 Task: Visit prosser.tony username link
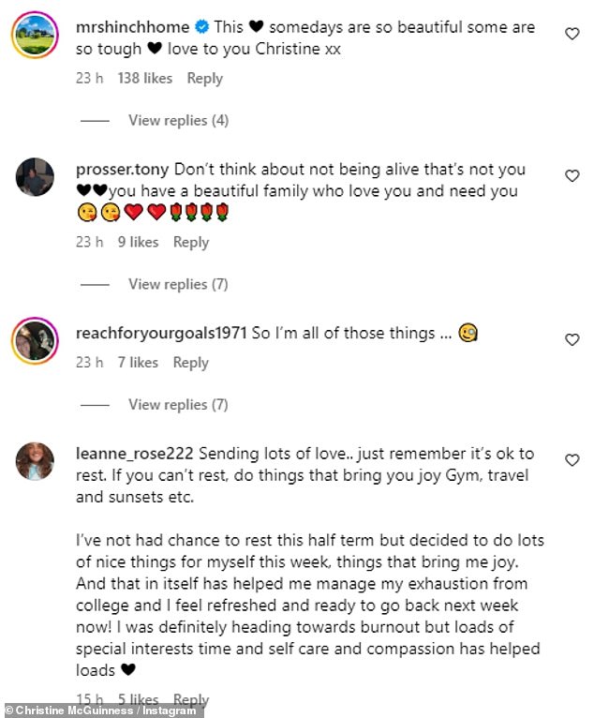click(122, 170)
